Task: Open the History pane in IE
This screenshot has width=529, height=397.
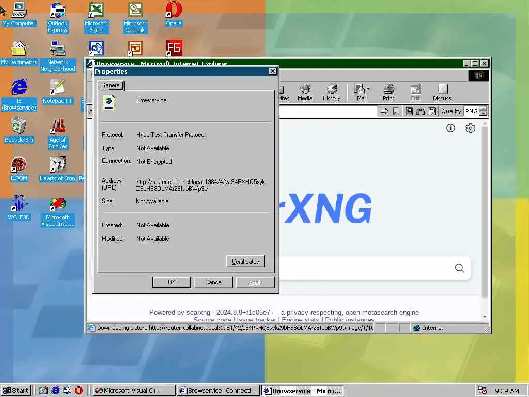Action: (332, 93)
